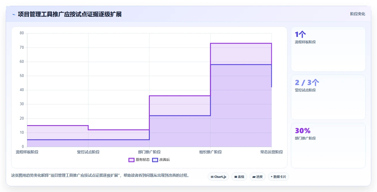Click the table icon in 表格 tag
The image size is (377, 192).
[236, 177]
